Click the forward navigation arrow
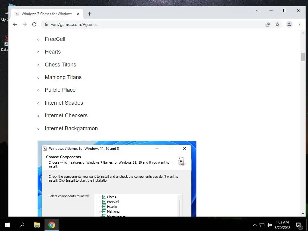Image resolution: width=308 pixels, height=231 pixels. coord(25,24)
